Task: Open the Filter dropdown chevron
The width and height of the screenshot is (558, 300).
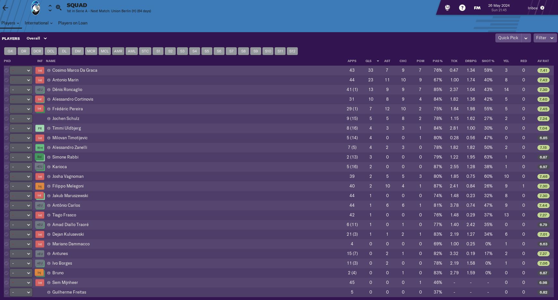Action: tap(552, 38)
